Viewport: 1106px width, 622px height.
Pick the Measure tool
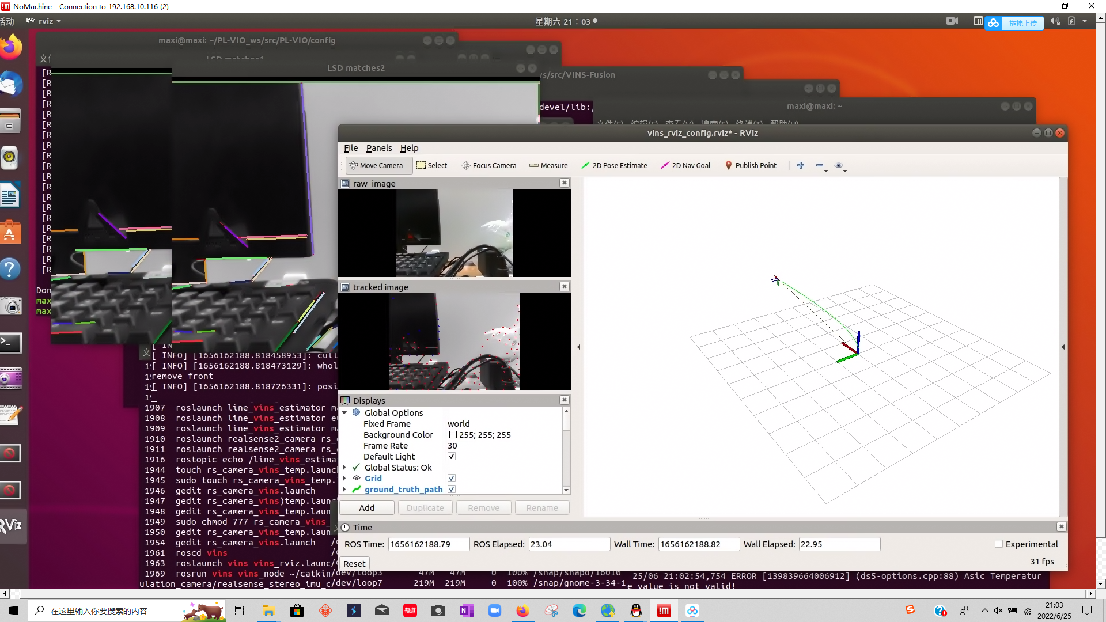pos(548,165)
